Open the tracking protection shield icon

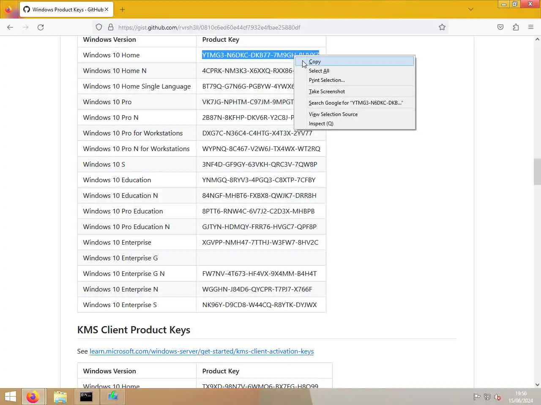click(x=99, y=27)
